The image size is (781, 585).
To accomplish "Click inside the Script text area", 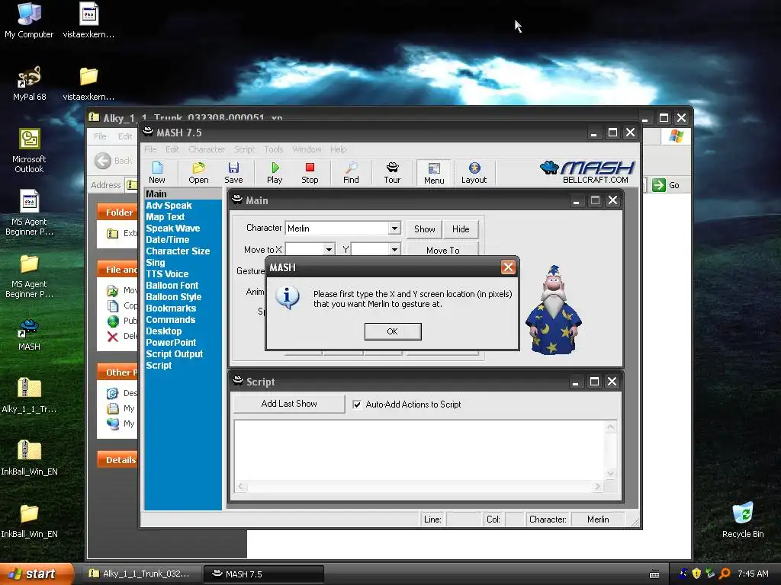I will [x=420, y=451].
